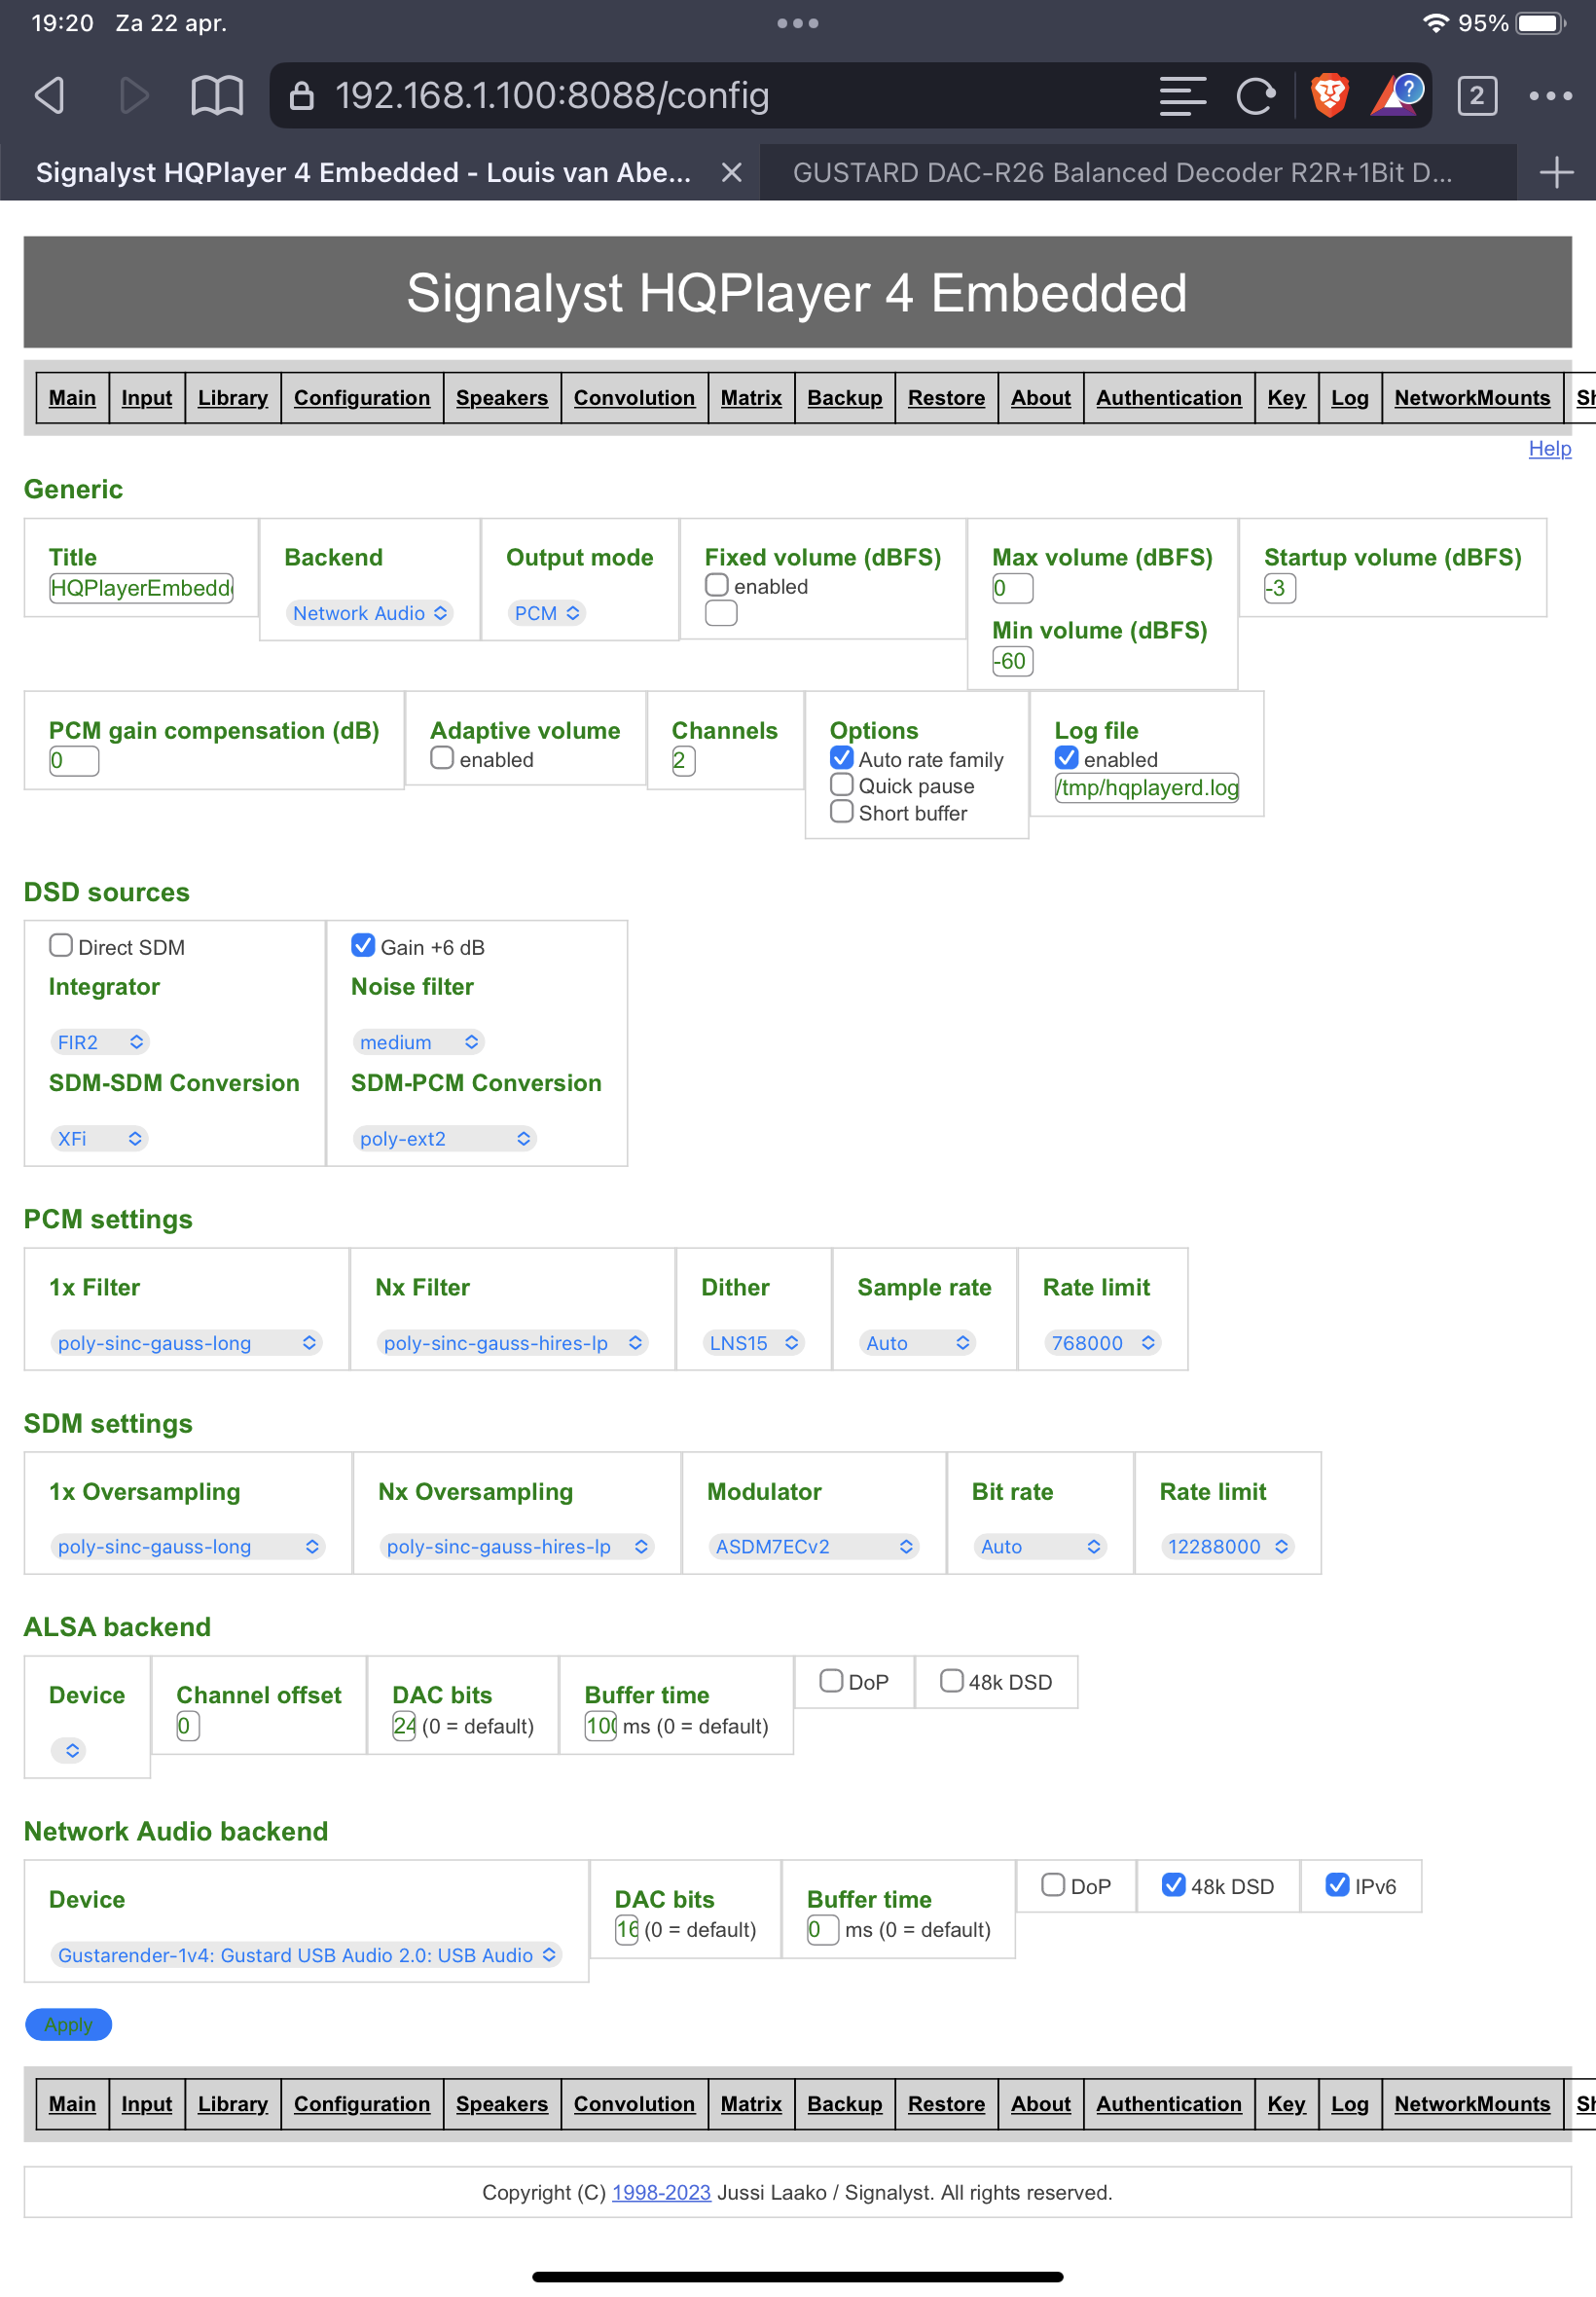Select the Signalyst HQPlayer 4 Embedded tab

[363, 173]
